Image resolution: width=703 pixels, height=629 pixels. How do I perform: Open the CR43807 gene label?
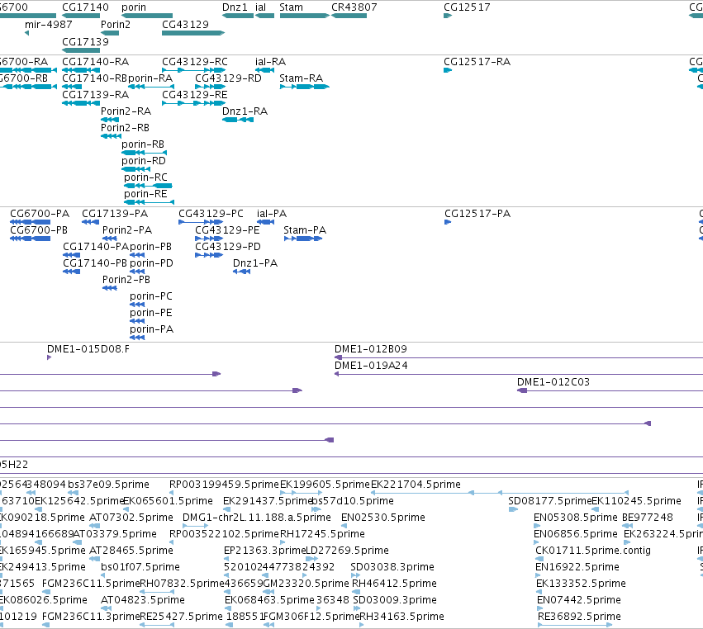pyautogui.click(x=354, y=7)
